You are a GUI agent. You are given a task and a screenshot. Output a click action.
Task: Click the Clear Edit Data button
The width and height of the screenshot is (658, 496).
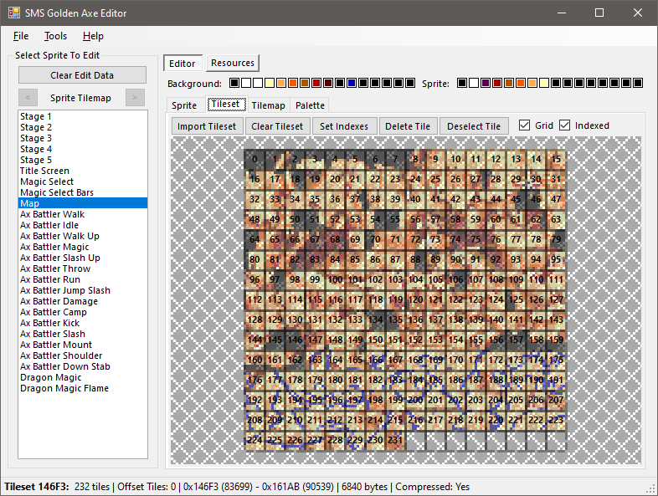[82, 75]
